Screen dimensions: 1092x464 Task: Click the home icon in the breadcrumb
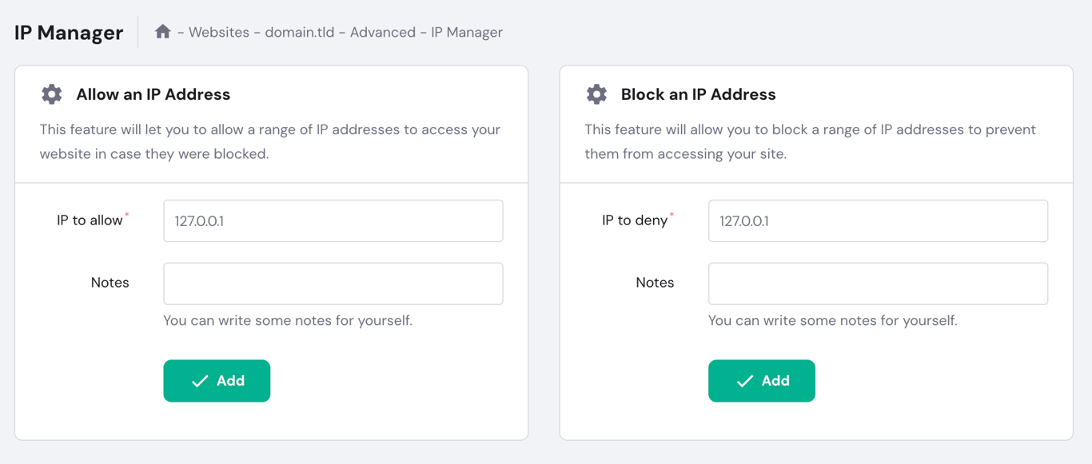(164, 31)
